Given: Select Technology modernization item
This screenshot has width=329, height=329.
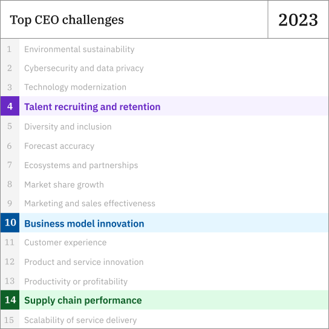Looking at the screenshot, I should click(x=76, y=87).
